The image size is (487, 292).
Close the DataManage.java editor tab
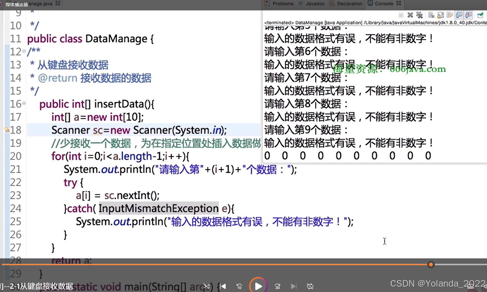click(x=58, y=3)
